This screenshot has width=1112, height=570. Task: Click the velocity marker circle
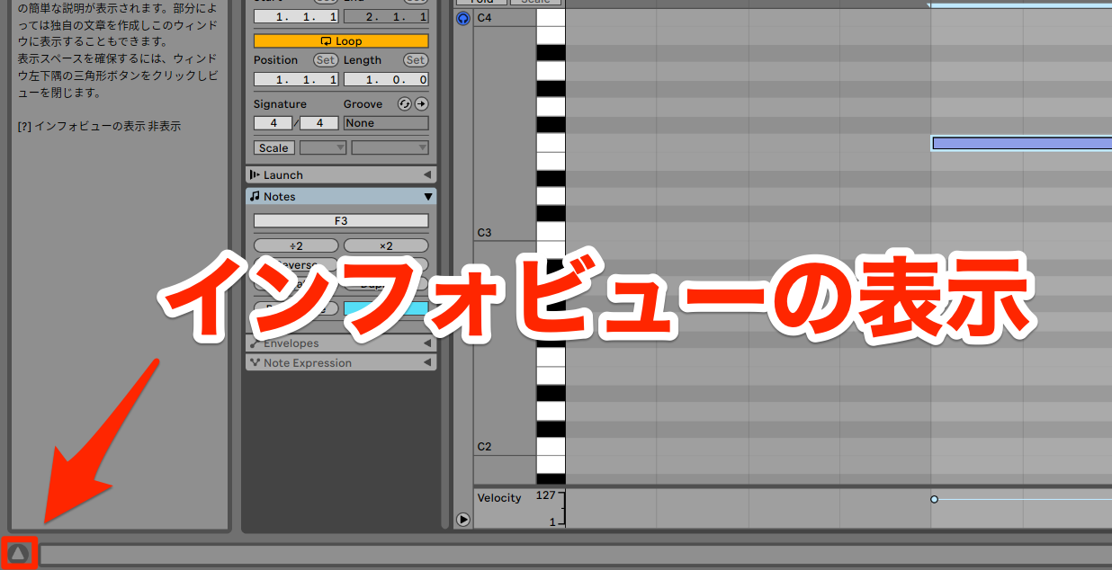pos(934,499)
